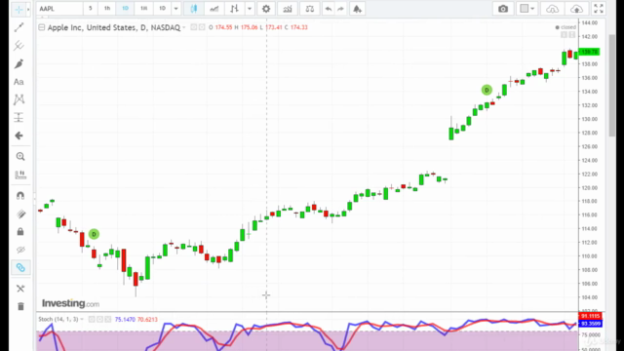This screenshot has height=351, width=624.
Task: Lock all drawing tools
Action: 20,232
